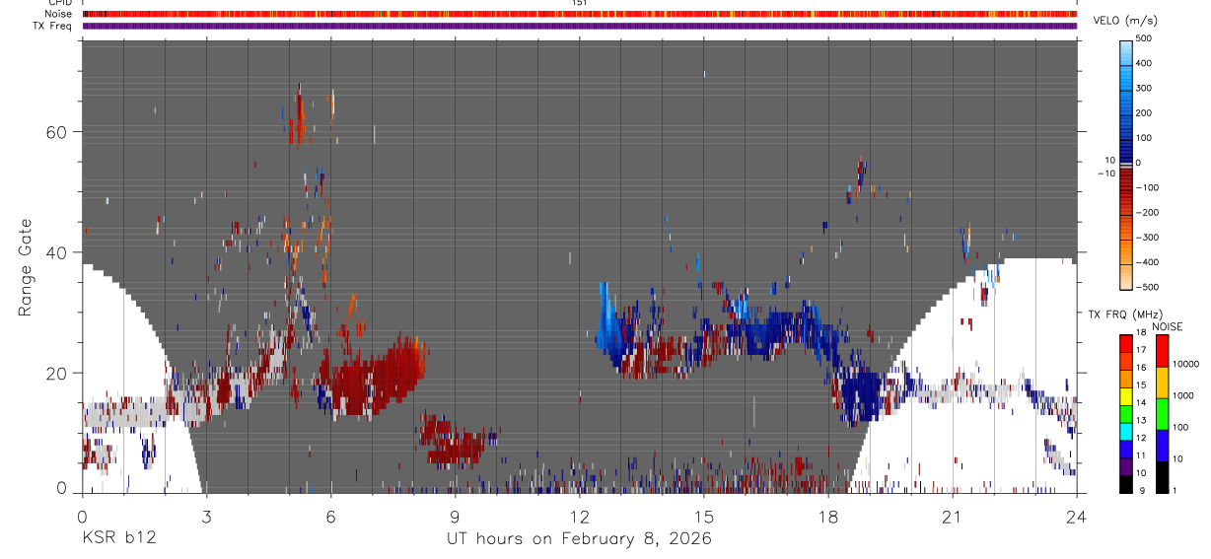1211x559 pixels.
Task: Click the red swatch in the NOISE legend
Action: pyautogui.click(x=1163, y=351)
